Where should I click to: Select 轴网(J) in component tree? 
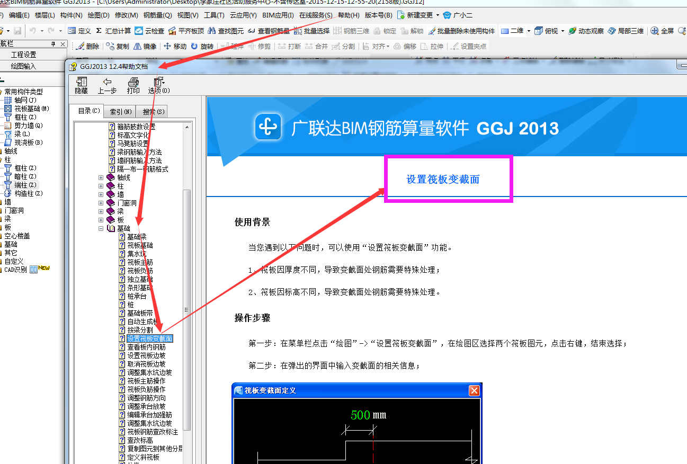point(20,100)
